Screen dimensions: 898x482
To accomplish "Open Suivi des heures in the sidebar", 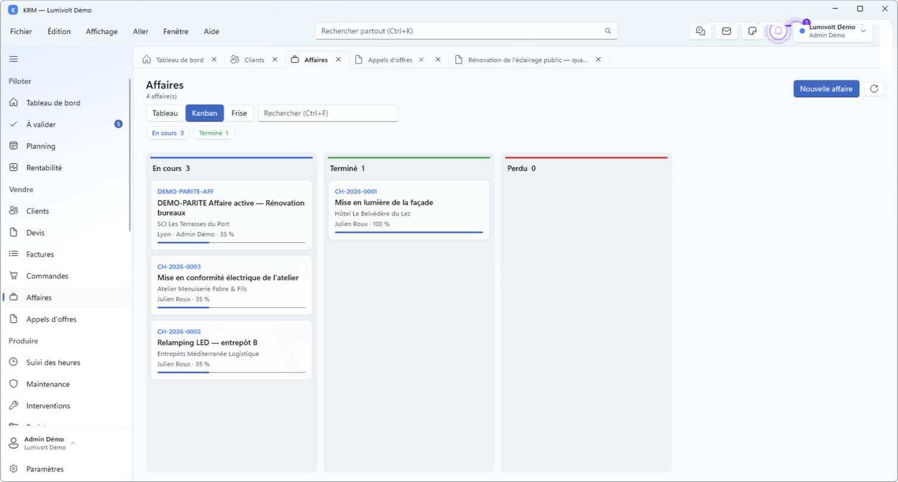I will coord(65,363).
